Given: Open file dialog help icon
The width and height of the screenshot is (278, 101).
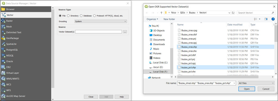Looking at the screenshot, I should click(273, 19).
